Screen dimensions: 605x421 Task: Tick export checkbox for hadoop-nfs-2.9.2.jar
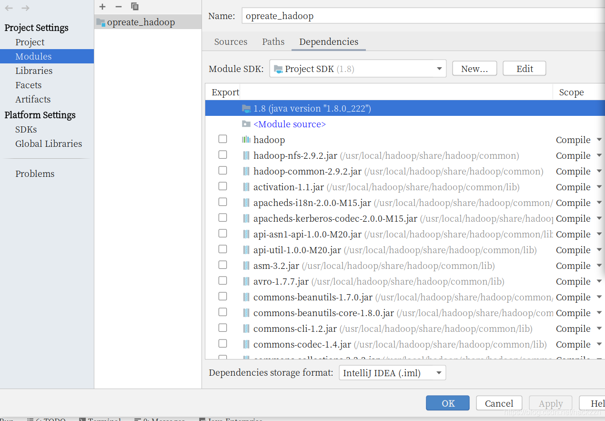[222, 154]
